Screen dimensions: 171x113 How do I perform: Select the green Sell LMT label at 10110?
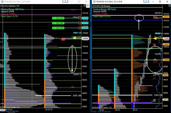59,23
